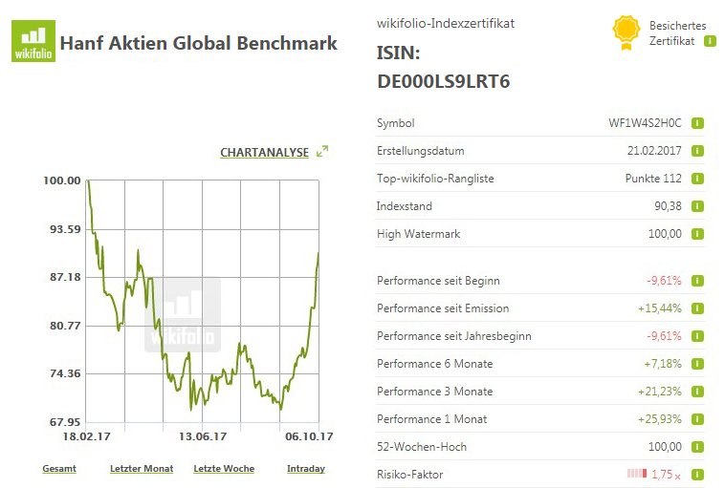Select the Intraday chart view

pyautogui.click(x=306, y=469)
